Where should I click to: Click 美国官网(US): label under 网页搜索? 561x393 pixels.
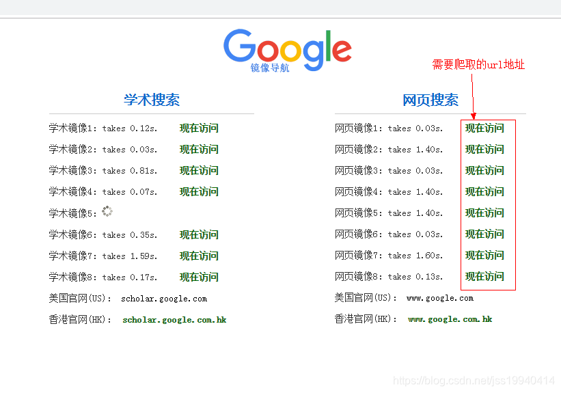[x=366, y=297]
